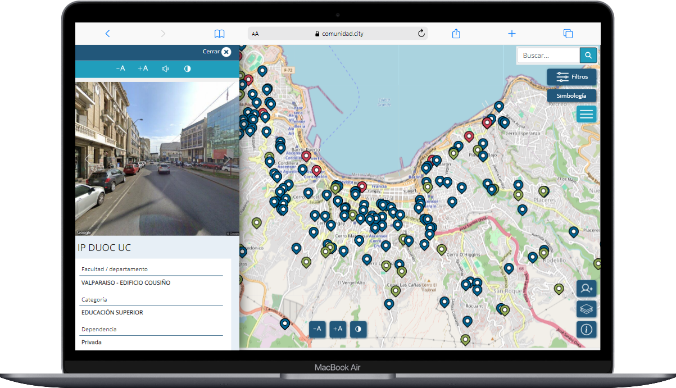Image resolution: width=676 pixels, height=388 pixels.
Task: Add a new tab with plus icon
Action: [x=512, y=34]
